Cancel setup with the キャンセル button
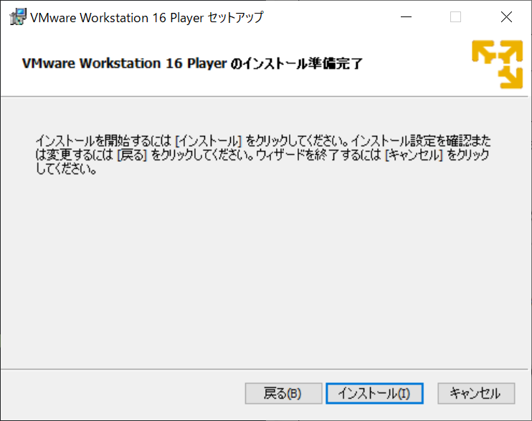The height and width of the screenshot is (421, 532). click(476, 394)
